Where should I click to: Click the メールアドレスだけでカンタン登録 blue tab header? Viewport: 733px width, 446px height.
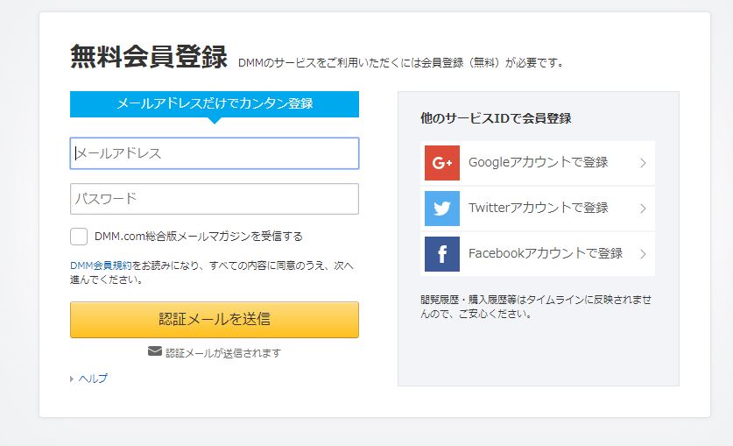click(x=215, y=103)
